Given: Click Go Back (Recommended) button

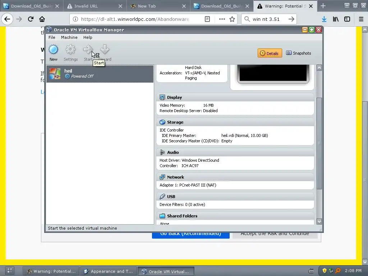Looking at the screenshot, I should pos(190,235).
